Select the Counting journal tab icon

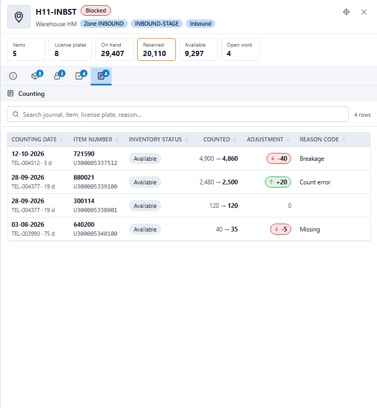pos(101,76)
